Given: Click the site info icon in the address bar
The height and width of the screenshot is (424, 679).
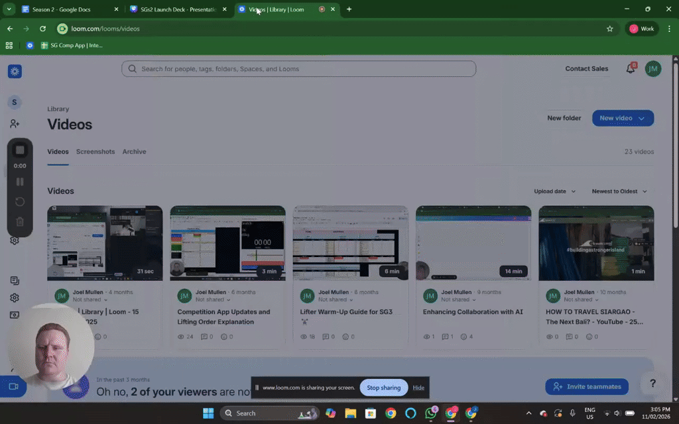Looking at the screenshot, I should coord(62,28).
